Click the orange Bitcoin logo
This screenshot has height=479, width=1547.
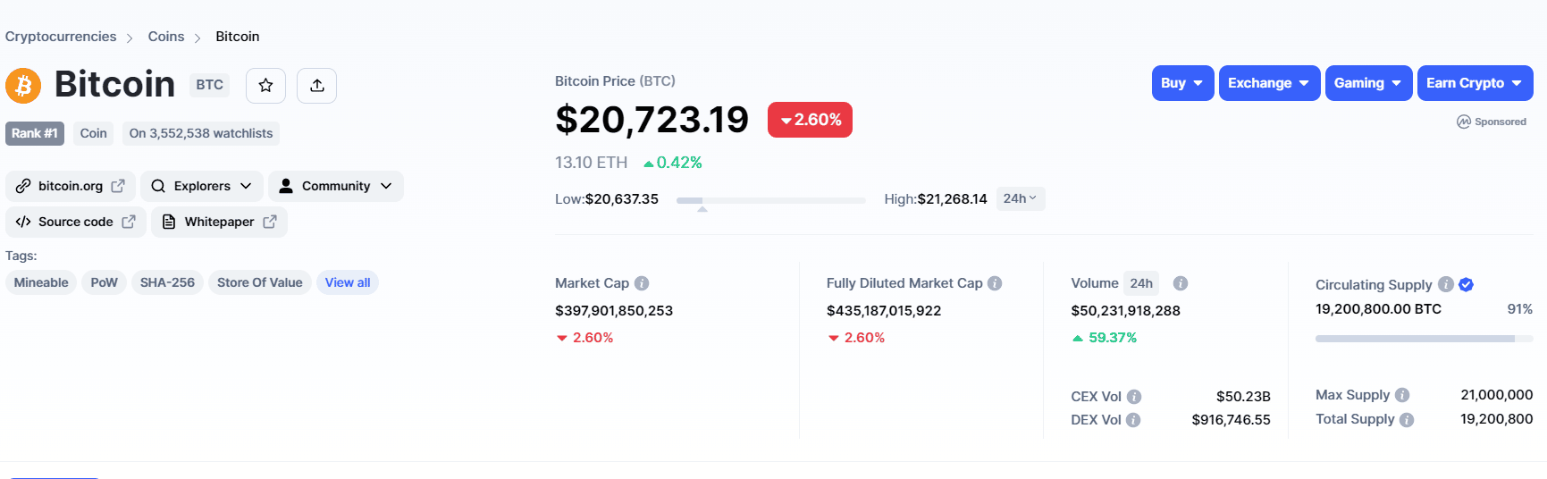click(23, 86)
